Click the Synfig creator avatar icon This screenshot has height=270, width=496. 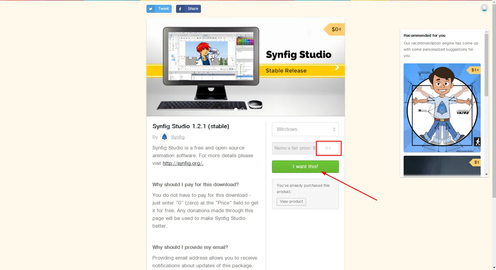[164, 137]
